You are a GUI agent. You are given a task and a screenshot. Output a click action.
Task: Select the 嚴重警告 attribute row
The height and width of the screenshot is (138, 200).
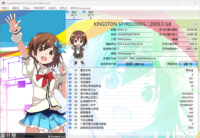pyautogui.click(x=131, y=75)
